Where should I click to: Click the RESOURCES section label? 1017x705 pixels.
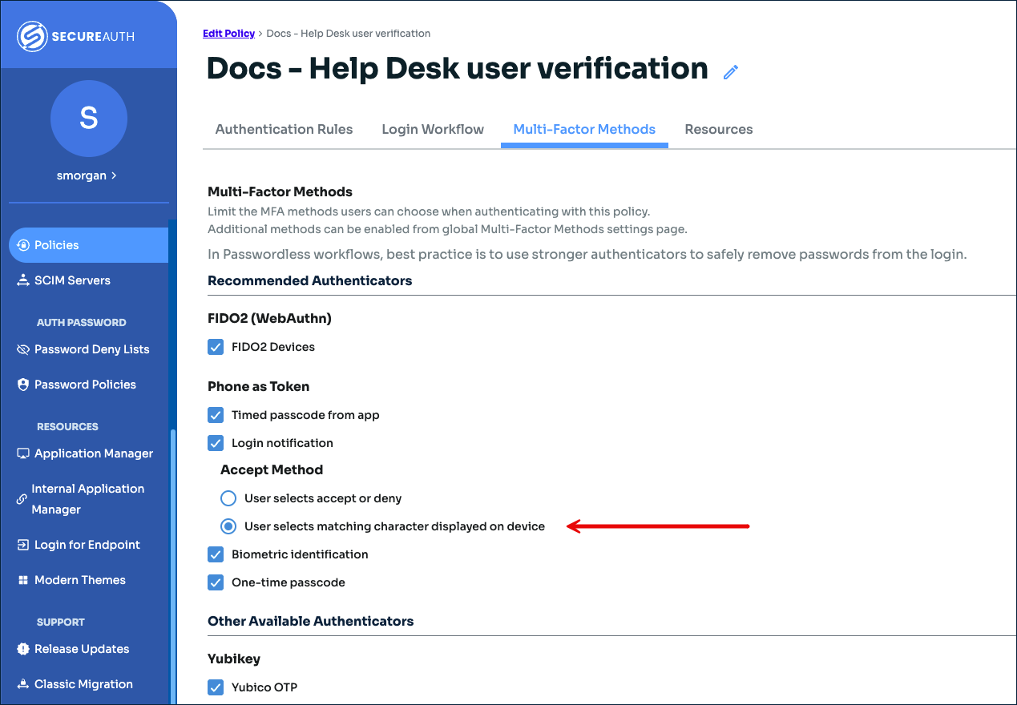[x=67, y=426]
